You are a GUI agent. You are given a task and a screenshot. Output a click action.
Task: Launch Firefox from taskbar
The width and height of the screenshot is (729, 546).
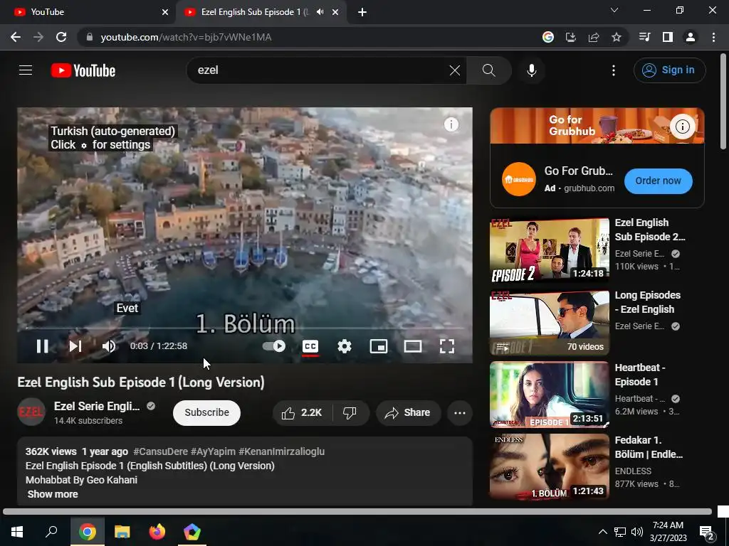(157, 532)
